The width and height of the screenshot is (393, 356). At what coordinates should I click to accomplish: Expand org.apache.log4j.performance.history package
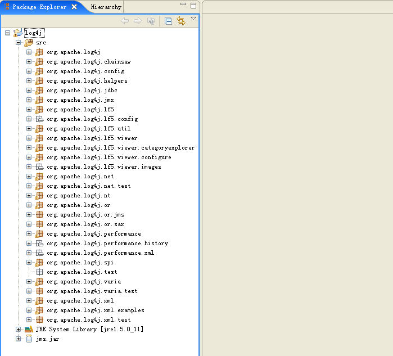click(29, 243)
